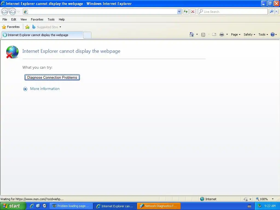Click the magnifier search button
280x210 pixels.
[x=272, y=11]
